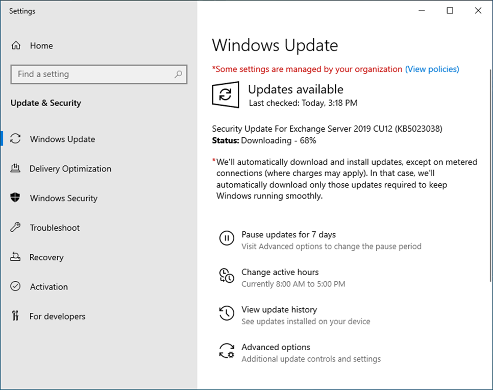Open the View policies link
Screen dimensions: 493x390
[432, 69]
